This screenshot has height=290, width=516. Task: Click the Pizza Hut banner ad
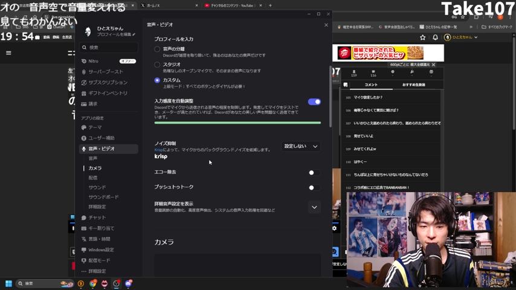[x=388, y=53]
